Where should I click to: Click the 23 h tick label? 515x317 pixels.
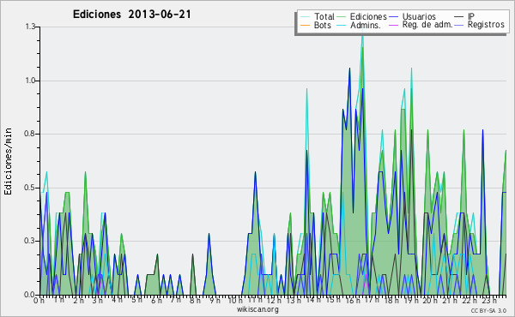pos(490,300)
